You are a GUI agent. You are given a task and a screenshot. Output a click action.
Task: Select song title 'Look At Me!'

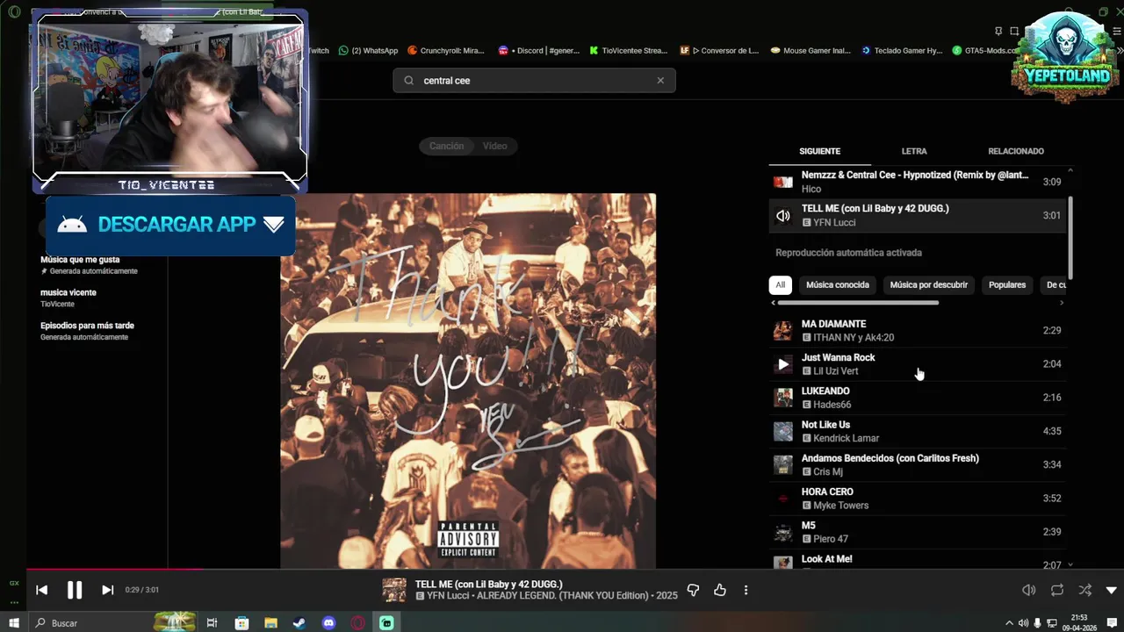point(826,559)
